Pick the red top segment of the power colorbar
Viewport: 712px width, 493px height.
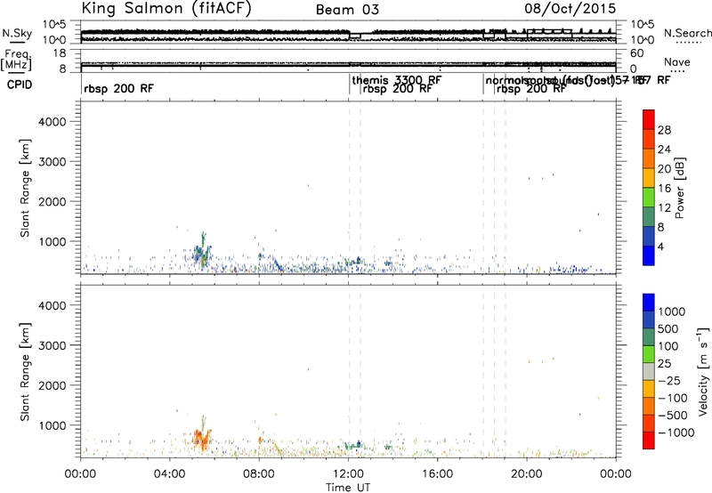649,119
